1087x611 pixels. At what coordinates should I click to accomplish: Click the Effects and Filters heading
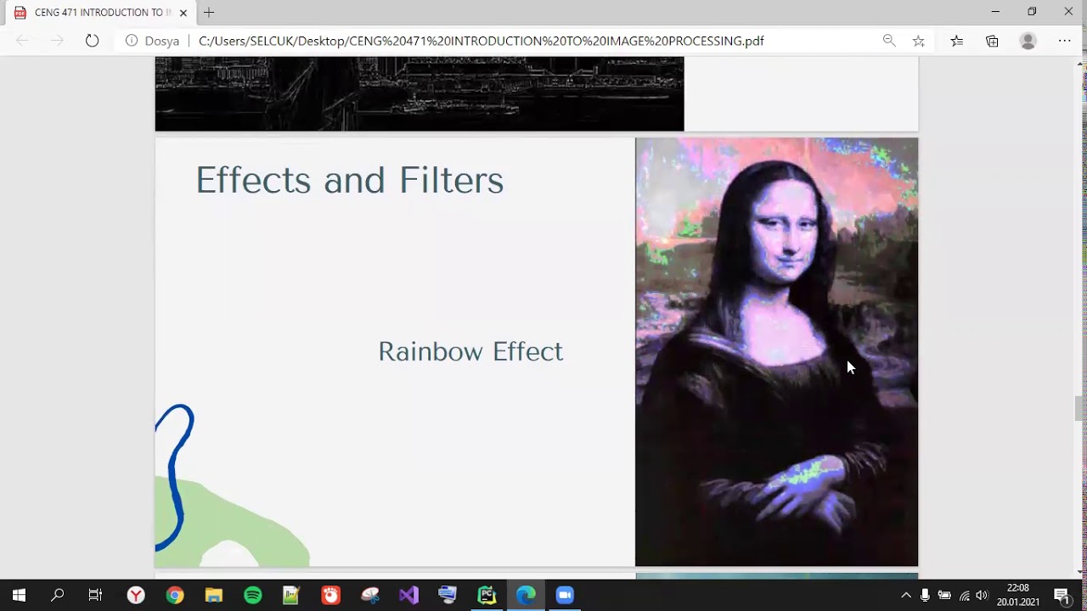350,180
